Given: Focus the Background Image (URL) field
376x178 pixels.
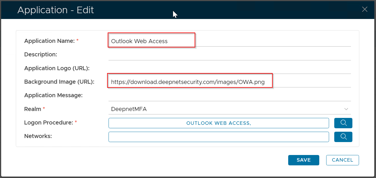Looking at the screenshot, I should (x=229, y=82).
